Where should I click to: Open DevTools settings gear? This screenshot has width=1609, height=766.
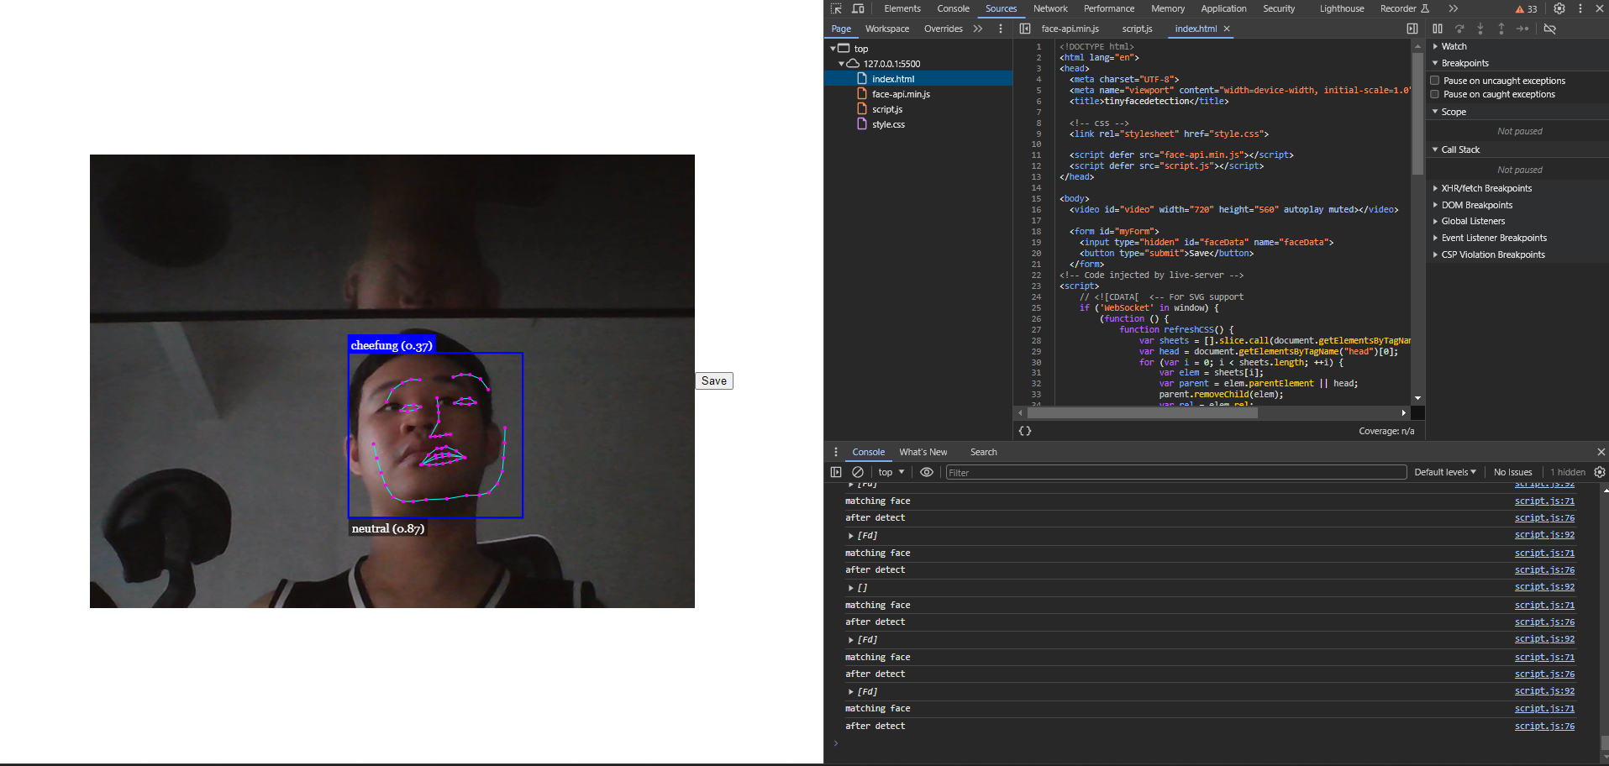1559,8
